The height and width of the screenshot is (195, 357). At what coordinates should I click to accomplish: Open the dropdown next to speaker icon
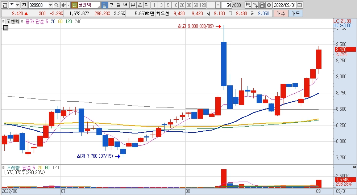tap(69, 5)
